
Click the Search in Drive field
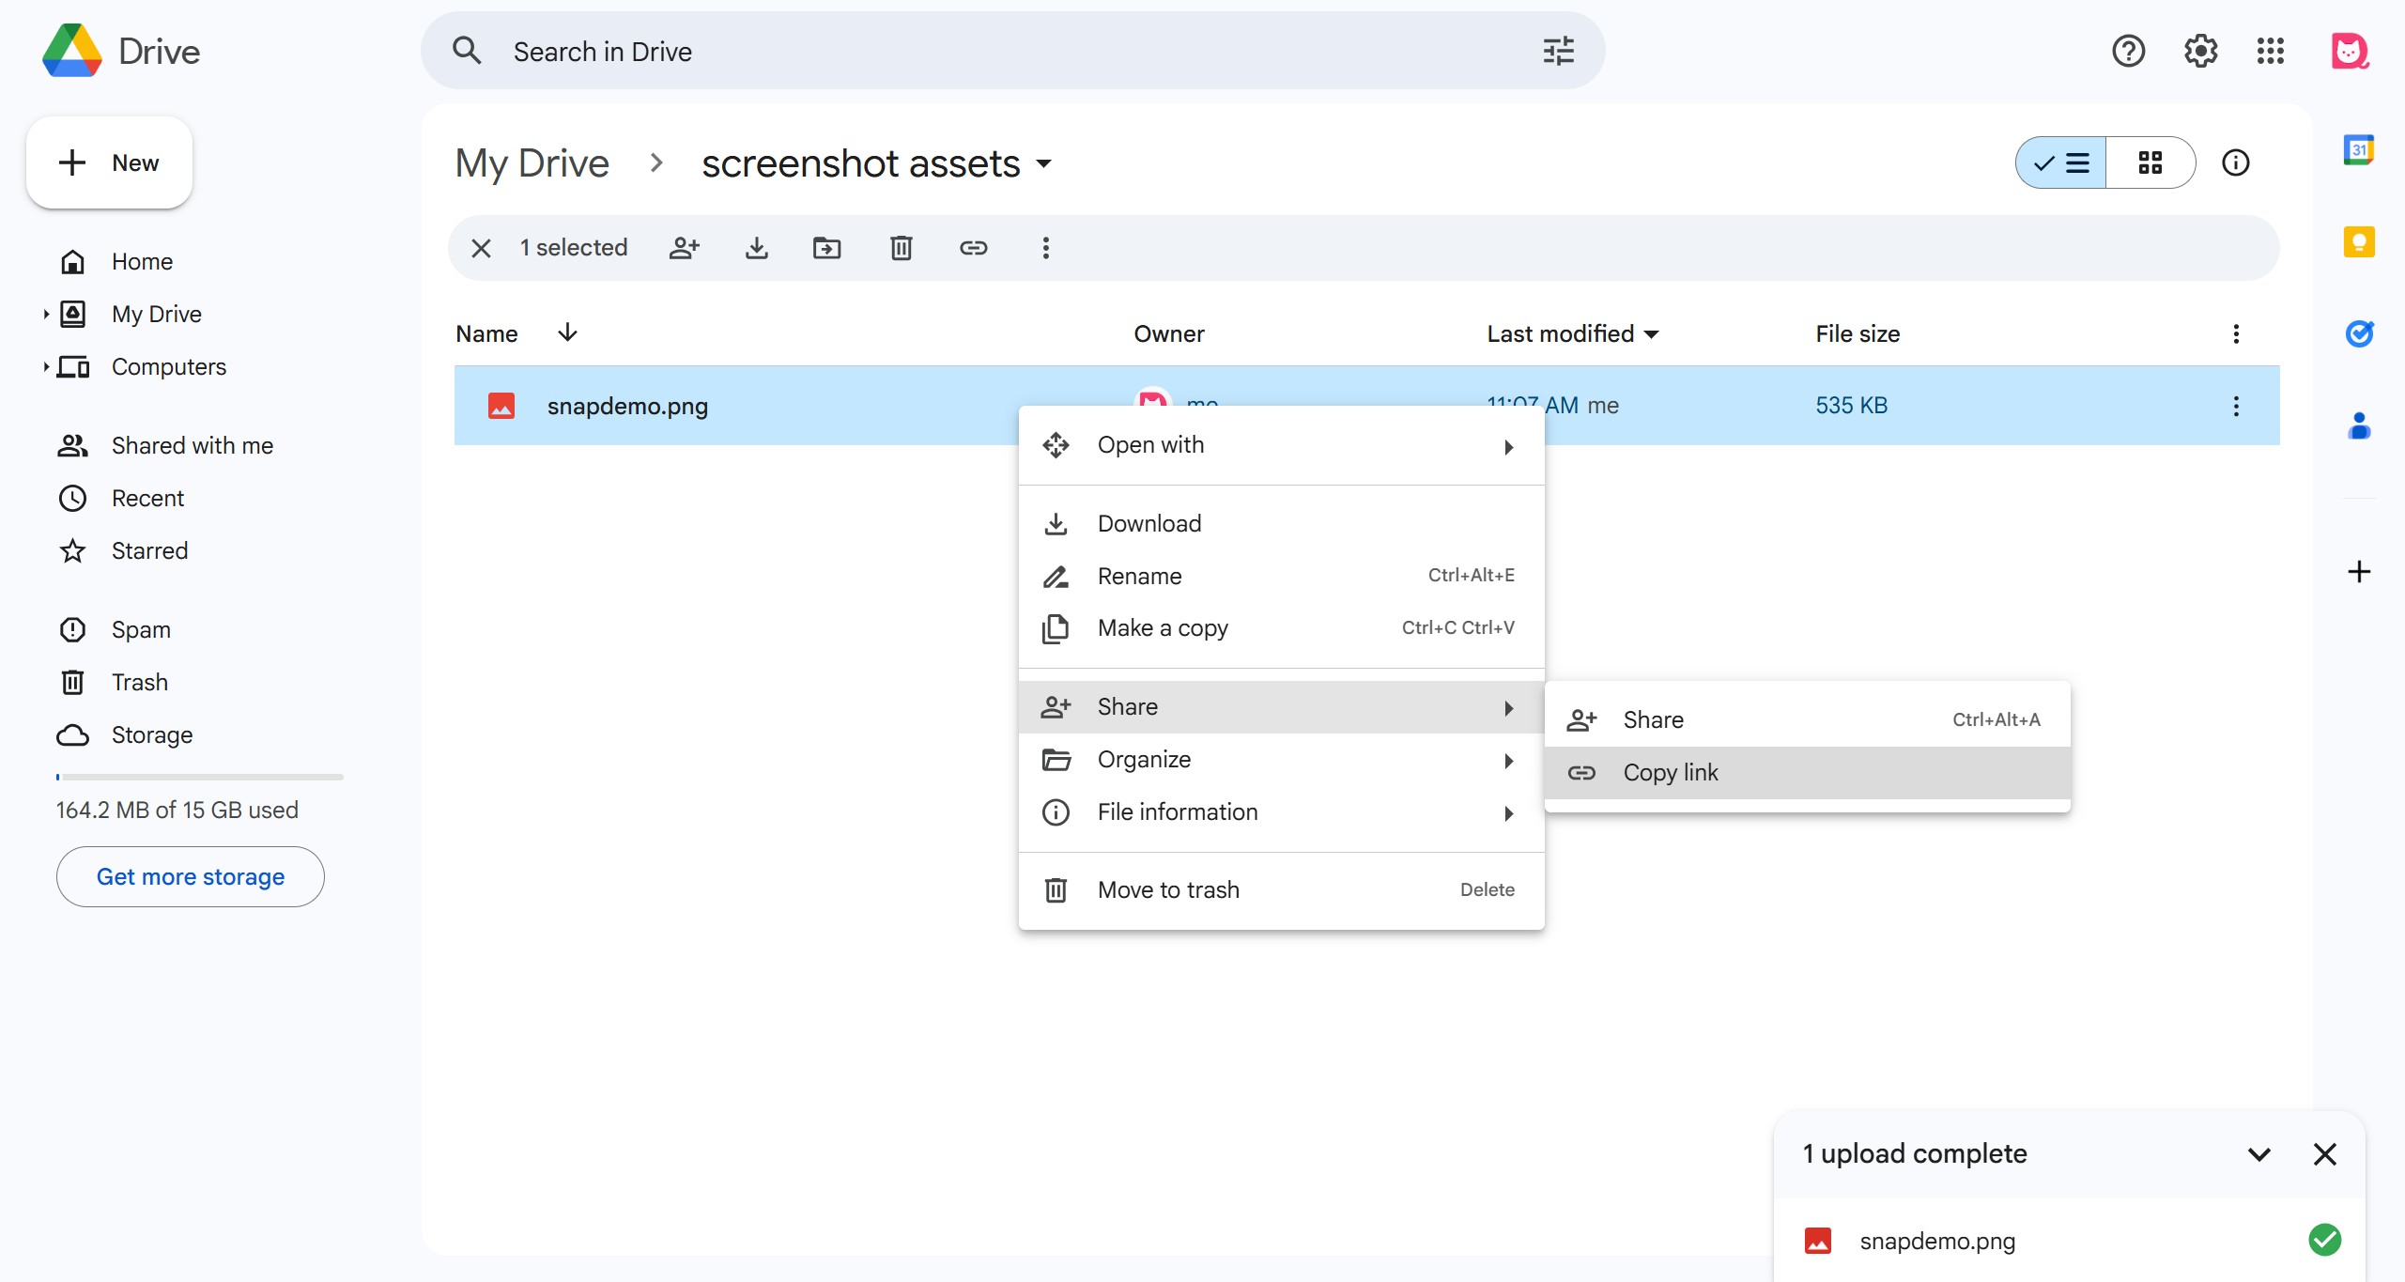[1012, 51]
